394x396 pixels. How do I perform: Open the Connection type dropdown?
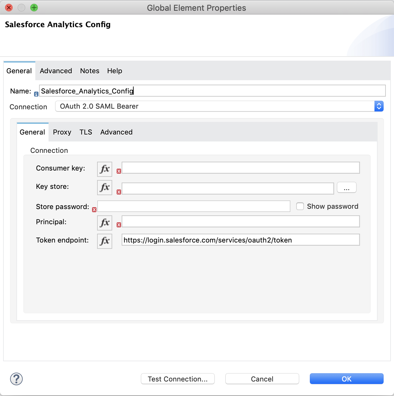pyautogui.click(x=379, y=106)
